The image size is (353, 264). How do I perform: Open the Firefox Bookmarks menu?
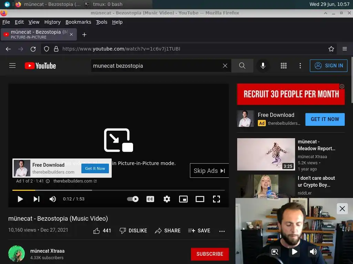point(78,22)
